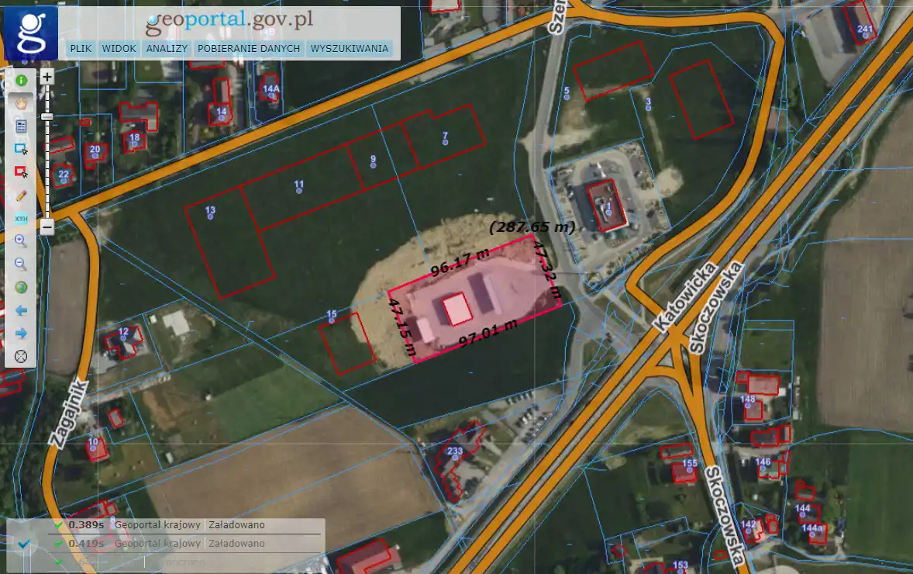
Task: Open the ANALIZY menu
Action: [x=167, y=48]
